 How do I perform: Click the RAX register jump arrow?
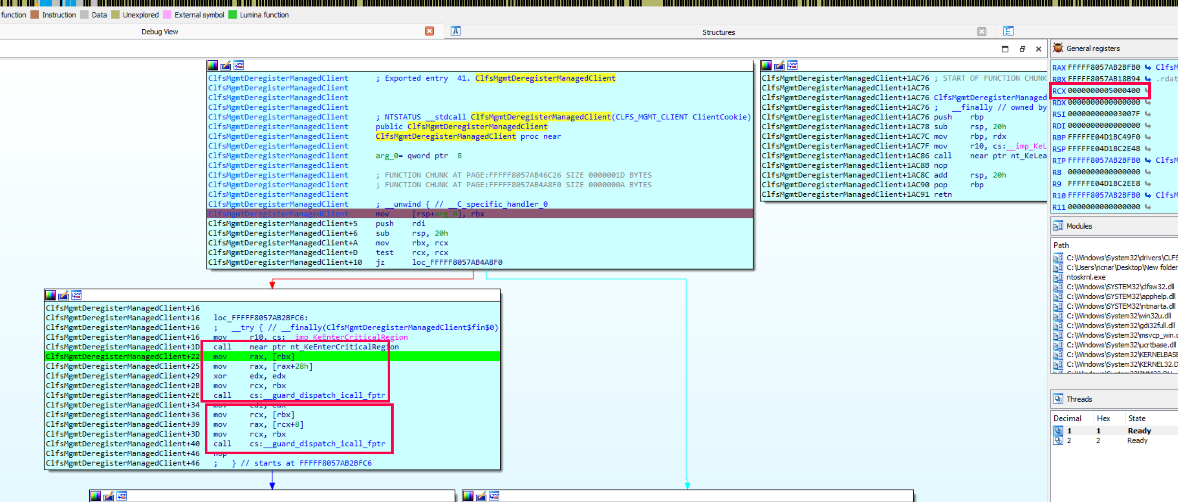1148,68
